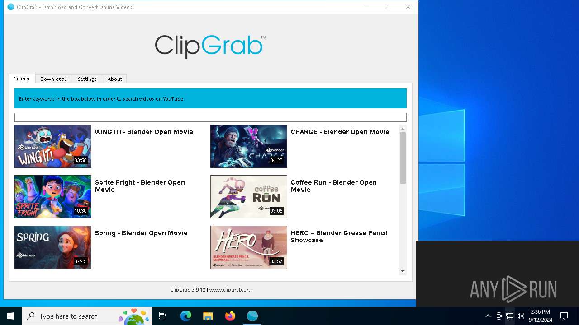Click the title Coffee Run - Blender Open Movie
Screen dimensions: 579x325
(x=334, y=186)
